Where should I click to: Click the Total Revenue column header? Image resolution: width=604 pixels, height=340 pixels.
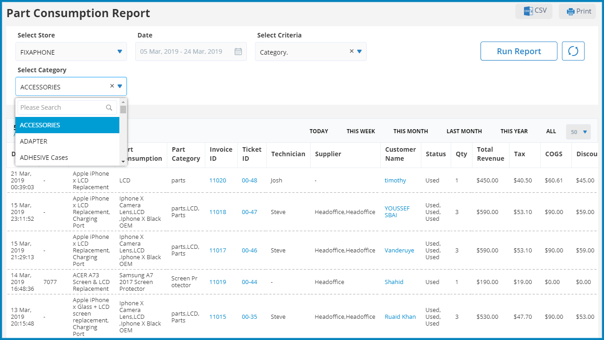pyautogui.click(x=490, y=154)
